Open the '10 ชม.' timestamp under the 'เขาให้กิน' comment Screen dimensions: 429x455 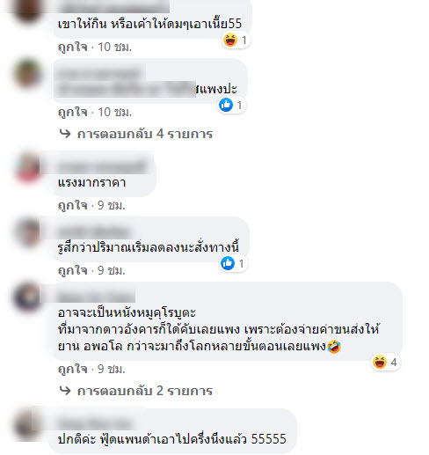[114, 47]
